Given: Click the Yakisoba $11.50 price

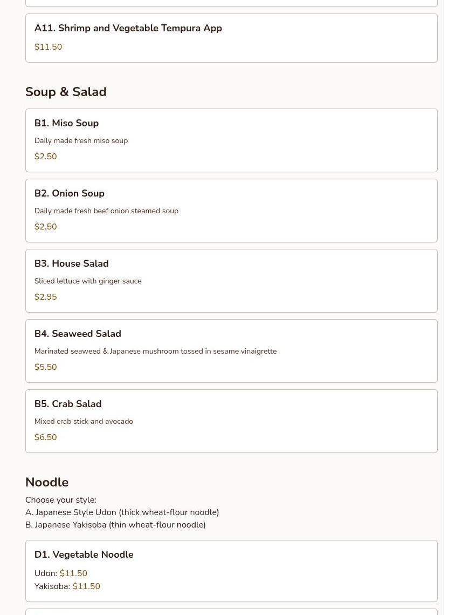Looking at the screenshot, I should tap(86, 586).
